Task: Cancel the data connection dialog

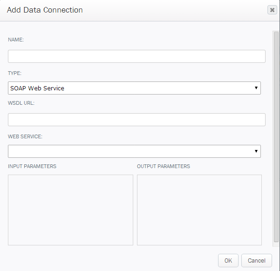Action: 256,260
